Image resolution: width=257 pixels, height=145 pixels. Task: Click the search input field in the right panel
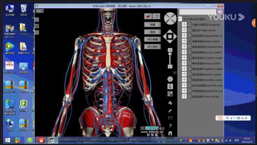[x=198, y=12]
